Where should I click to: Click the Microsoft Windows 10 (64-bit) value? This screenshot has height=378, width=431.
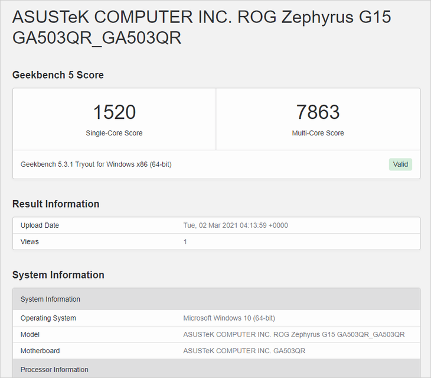tap(229, 318)
